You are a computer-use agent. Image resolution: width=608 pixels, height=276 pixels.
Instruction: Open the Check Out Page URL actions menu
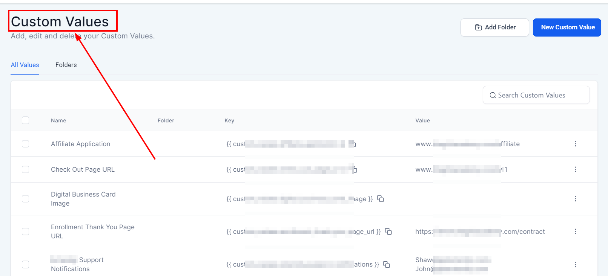point(575,169)
